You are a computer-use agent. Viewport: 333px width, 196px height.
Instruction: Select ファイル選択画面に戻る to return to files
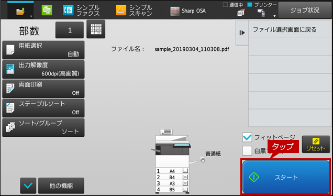290,29
